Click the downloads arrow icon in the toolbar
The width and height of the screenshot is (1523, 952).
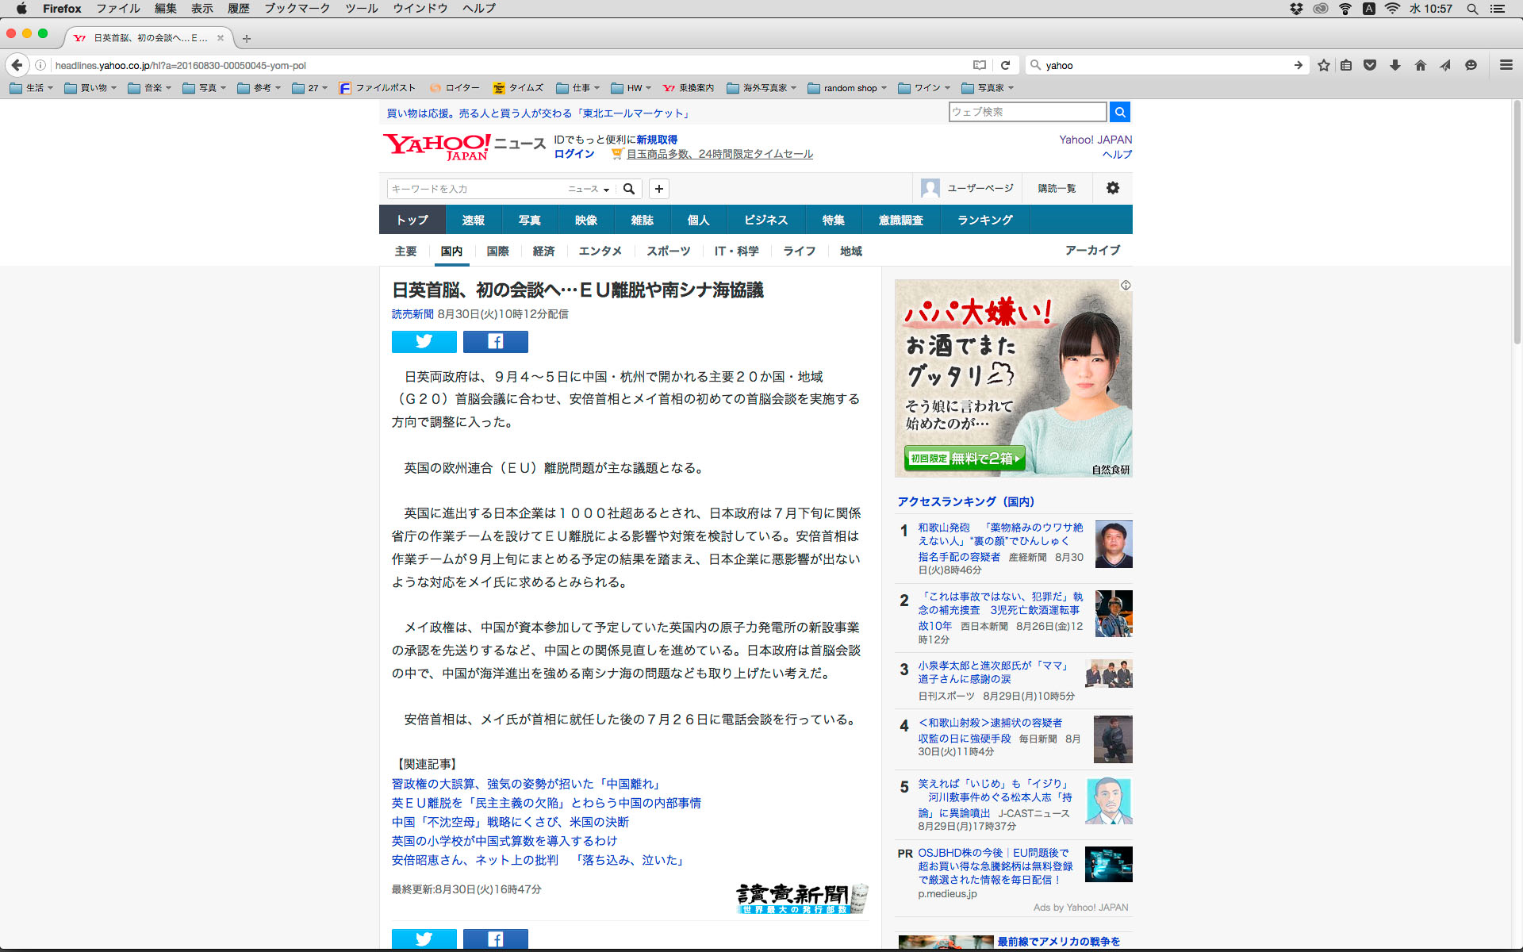click(1395, 65)
